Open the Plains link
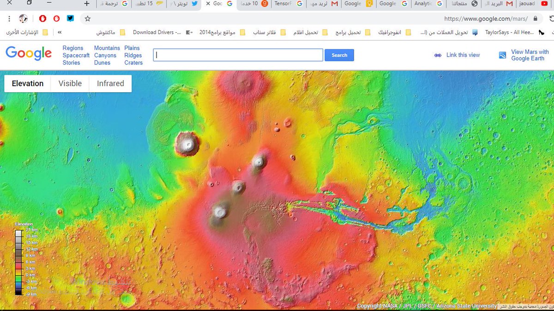The height and width of the screenshot is (311, 554). click(x=132, y=48)
